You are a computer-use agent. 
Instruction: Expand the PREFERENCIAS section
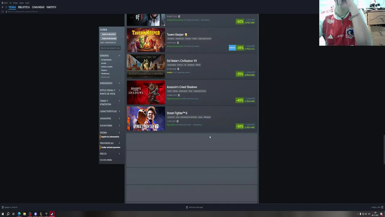(110, 143)
